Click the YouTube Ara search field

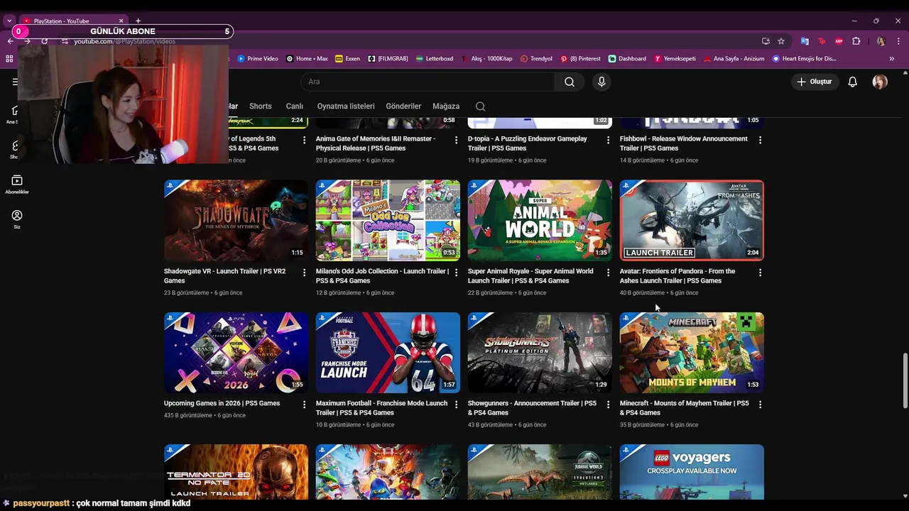(428, 82)
